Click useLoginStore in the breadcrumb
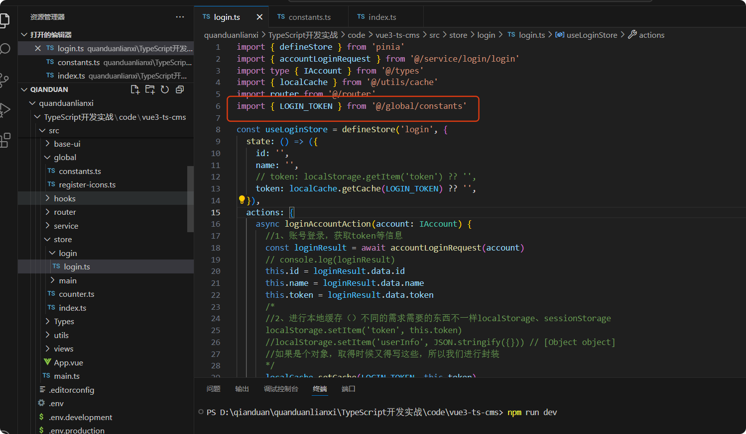This screenshot has width=746, height=434. point(592,35)
